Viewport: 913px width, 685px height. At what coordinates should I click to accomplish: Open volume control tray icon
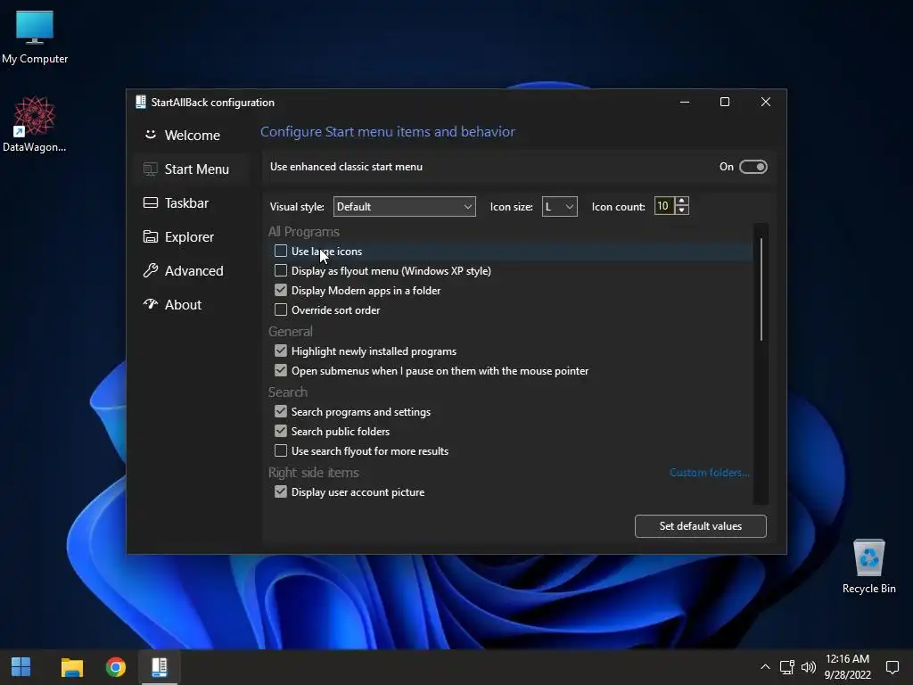tap(808, 667)
